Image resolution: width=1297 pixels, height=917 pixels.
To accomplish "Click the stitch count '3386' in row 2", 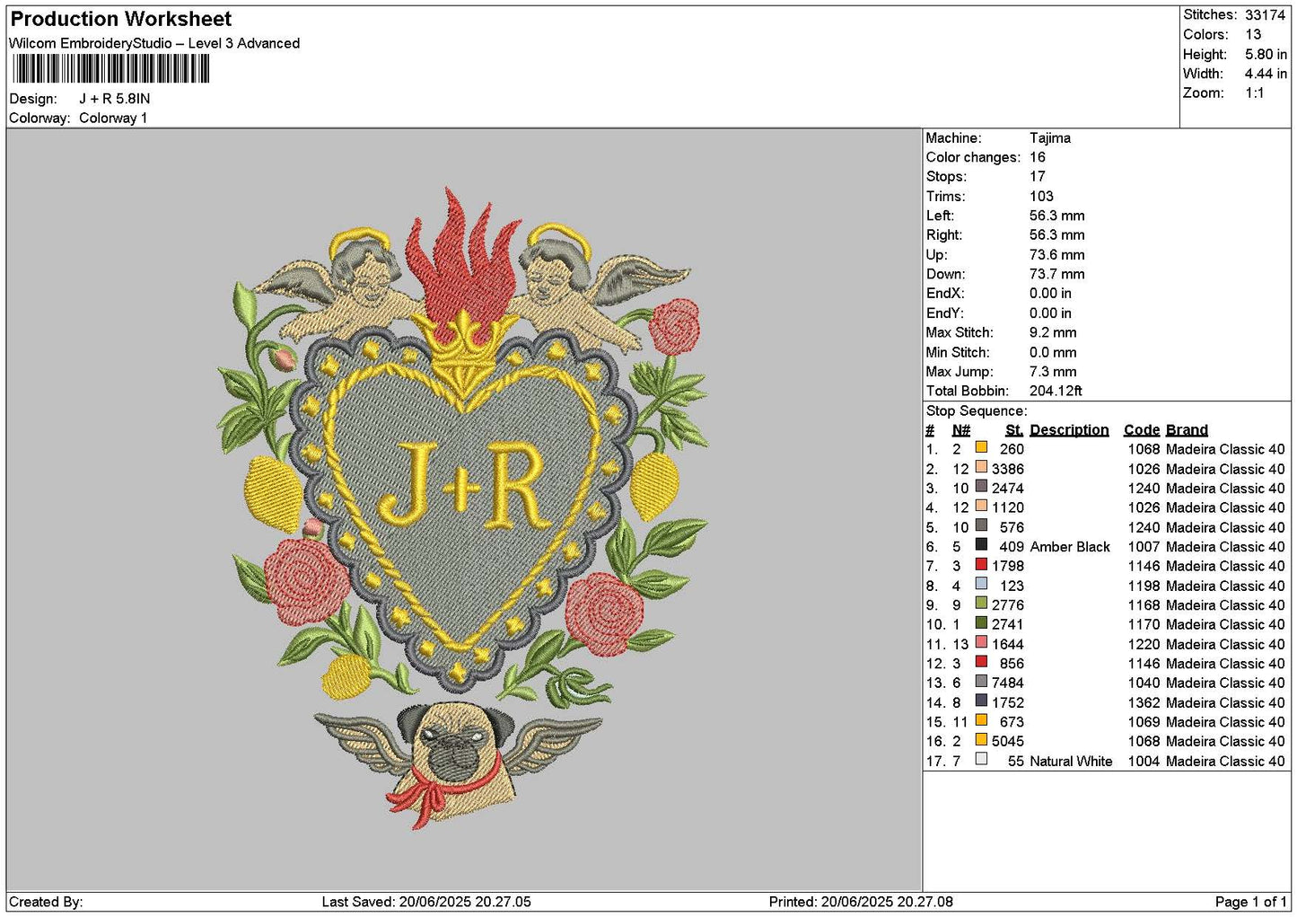I will 1007,469.
